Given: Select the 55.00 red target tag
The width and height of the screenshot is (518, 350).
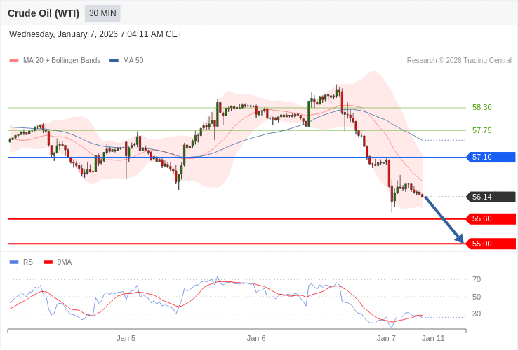Looking at the screenshot, I should 491,244.
